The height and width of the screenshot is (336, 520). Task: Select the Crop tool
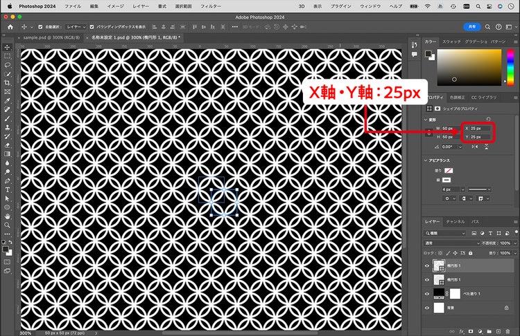tap(7, 83)
